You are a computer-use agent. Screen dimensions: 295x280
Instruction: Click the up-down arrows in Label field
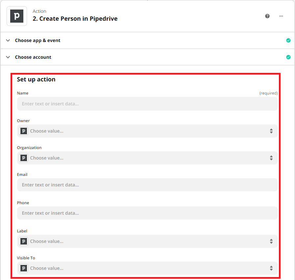click(271, 241)
